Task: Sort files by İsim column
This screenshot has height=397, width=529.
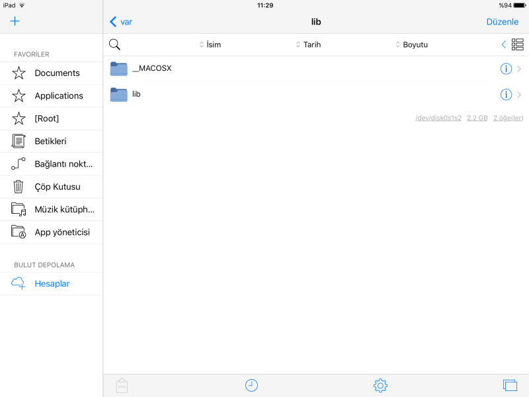Action: coord(210,45)
